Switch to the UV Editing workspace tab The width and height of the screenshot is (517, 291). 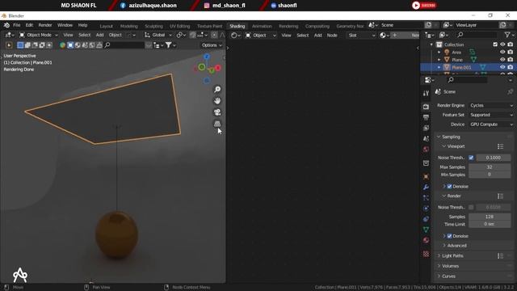pos(179,26)
